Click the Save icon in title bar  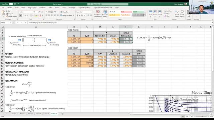pos(15,4)
